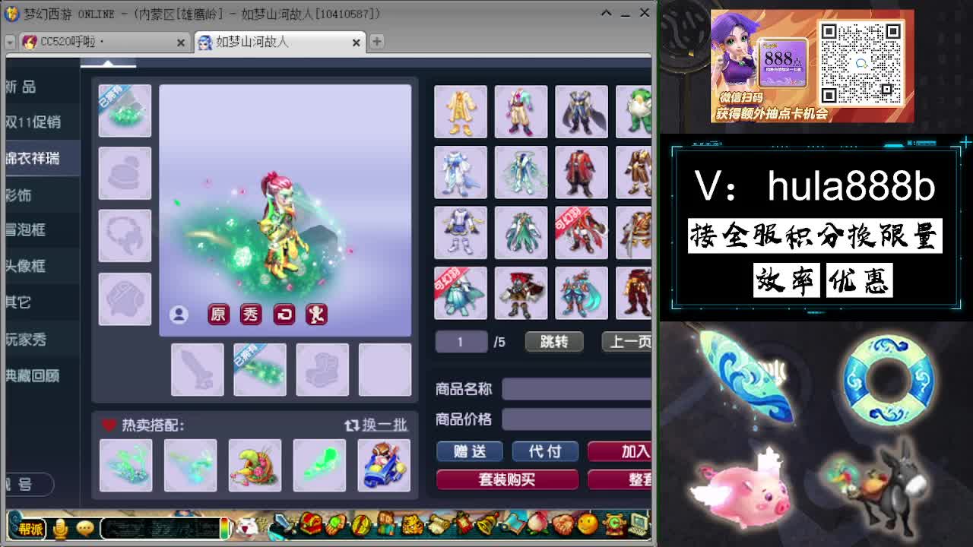Screen dimensions: 973x547
Task: Pick the first green wings hot combo
Action: (126, 466)
